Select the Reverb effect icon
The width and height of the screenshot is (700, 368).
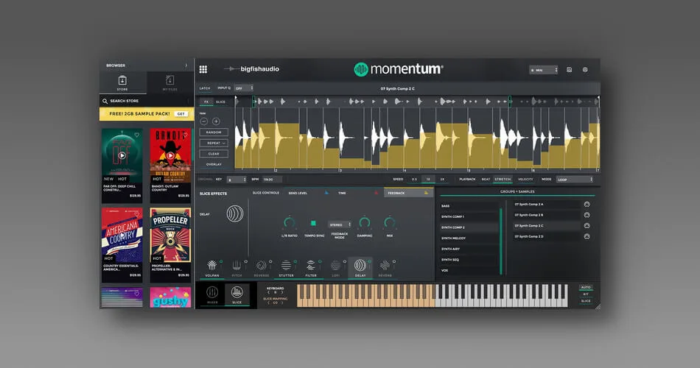tap(385, 266)
